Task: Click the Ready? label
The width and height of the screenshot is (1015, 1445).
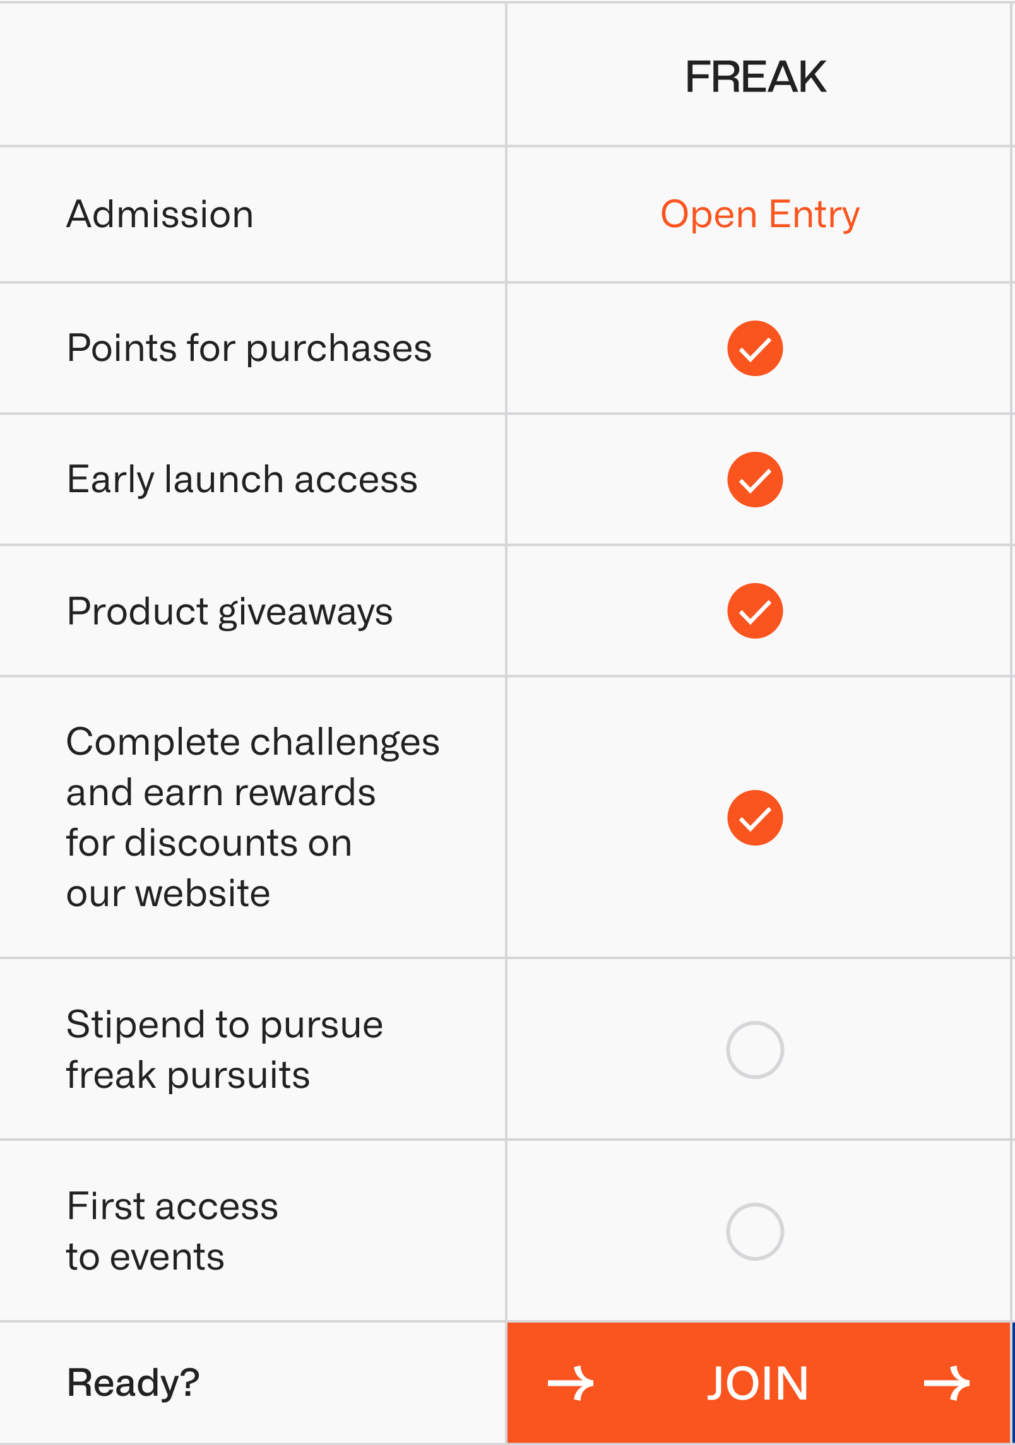Action: tap(133, 1383)
